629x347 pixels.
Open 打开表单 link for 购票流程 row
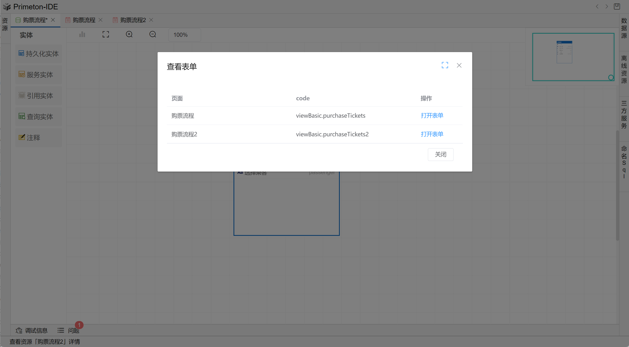pos(432,115)
